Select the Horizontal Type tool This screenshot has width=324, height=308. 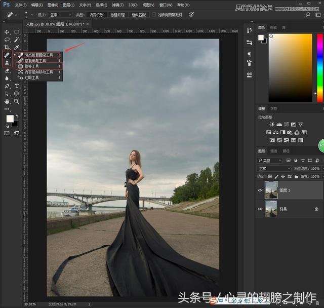(x=17, y=86)
